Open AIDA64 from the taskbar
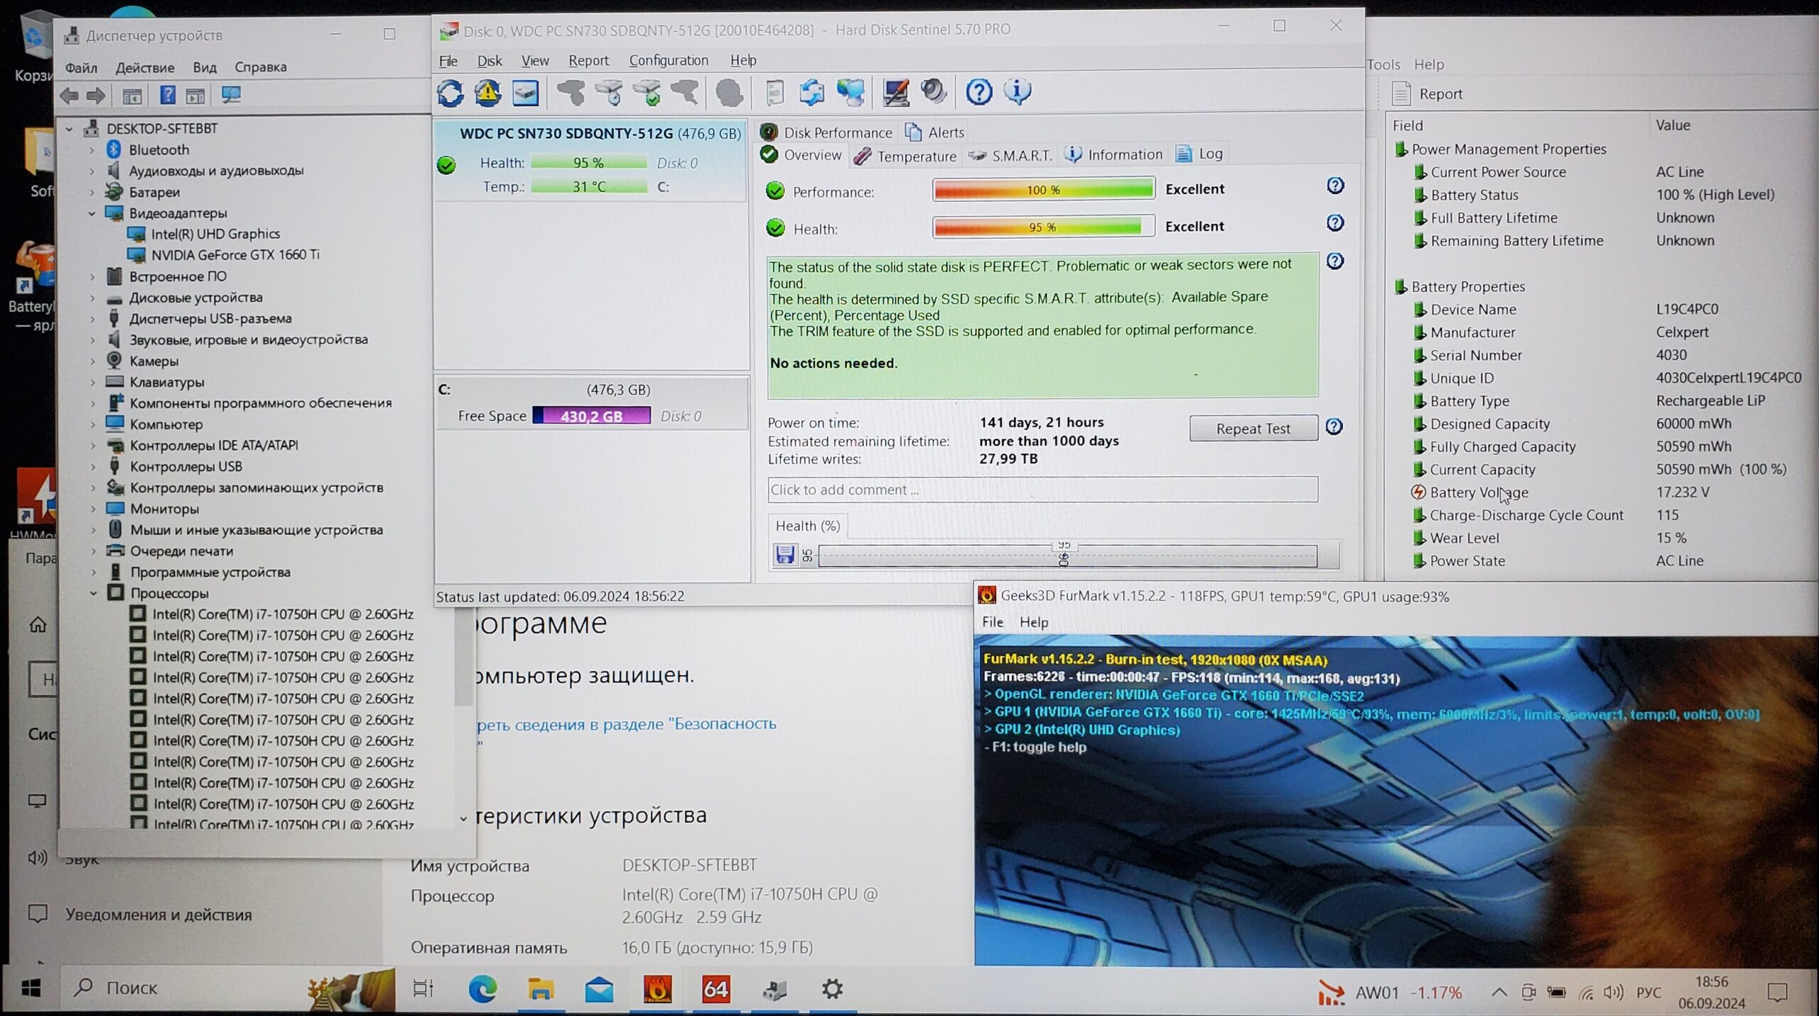 tap(716, 988)
